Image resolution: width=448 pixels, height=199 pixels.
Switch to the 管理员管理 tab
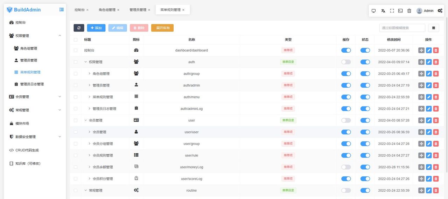pos(138,10)
